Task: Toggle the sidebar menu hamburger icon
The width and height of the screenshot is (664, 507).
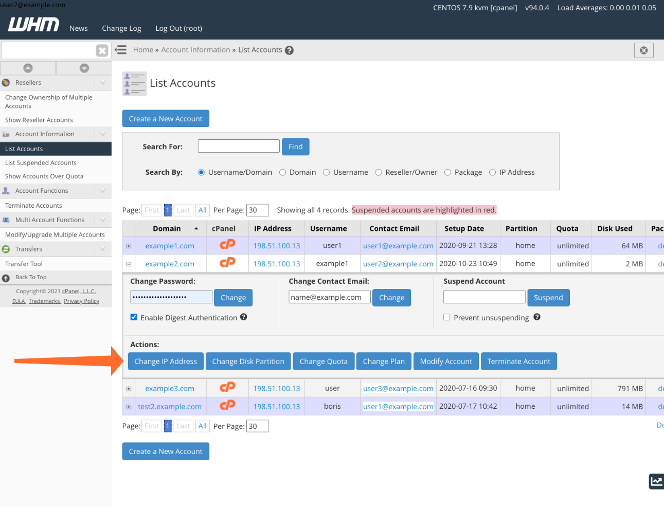Action: click(121, 50)
